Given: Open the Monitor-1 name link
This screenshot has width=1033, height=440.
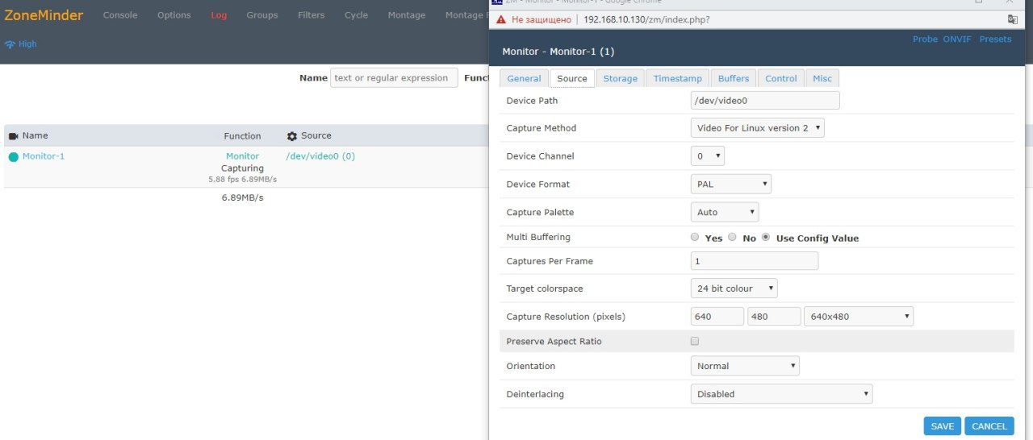Looking at the screenshot, I should (44, 156).
